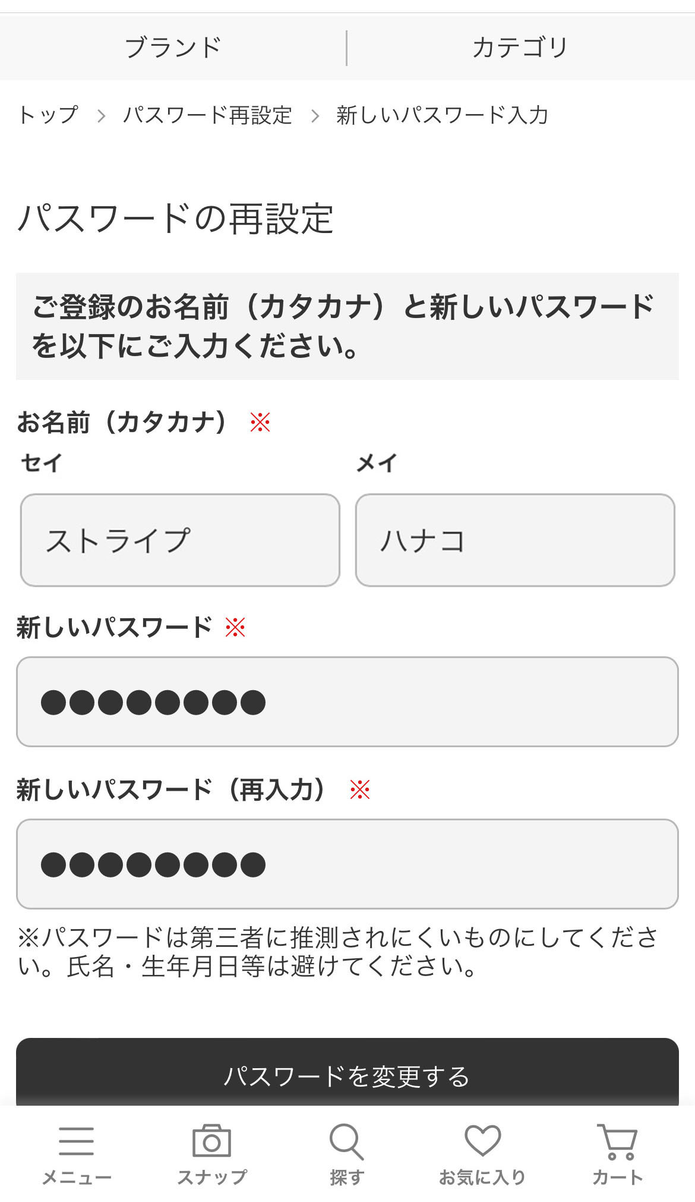Open the 探す search magnifier icon

tap(346, 1141)
